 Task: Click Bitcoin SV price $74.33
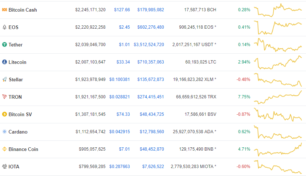click(123, 114)
